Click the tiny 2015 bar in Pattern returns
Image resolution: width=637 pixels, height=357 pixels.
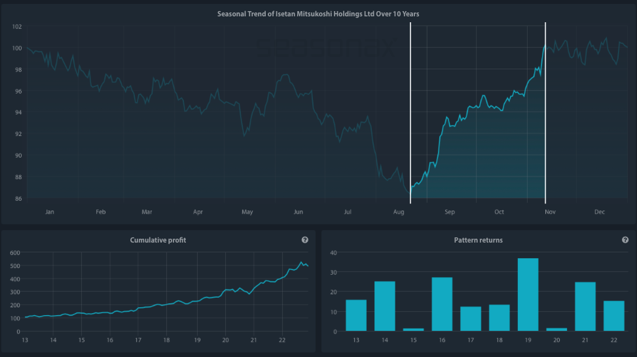pos(414,330)
